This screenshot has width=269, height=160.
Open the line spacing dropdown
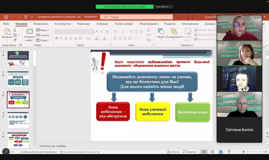click(142, 32)
